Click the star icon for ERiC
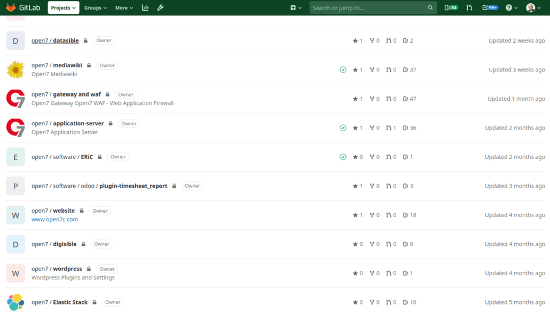550x313 pixels. (355, 157)
